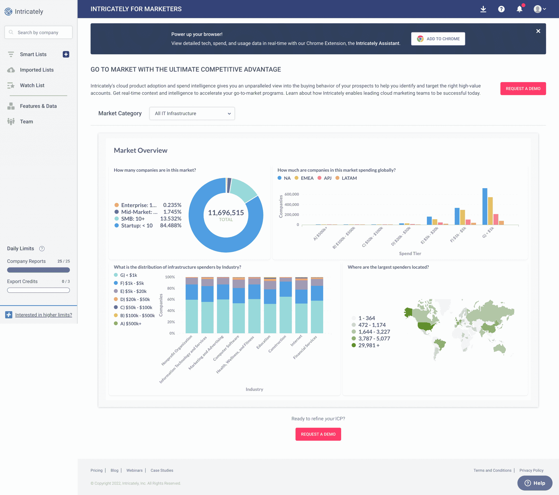Click the plus icon beside higher limits link
This screenshot has width=559, height=495.
point(9,315)
